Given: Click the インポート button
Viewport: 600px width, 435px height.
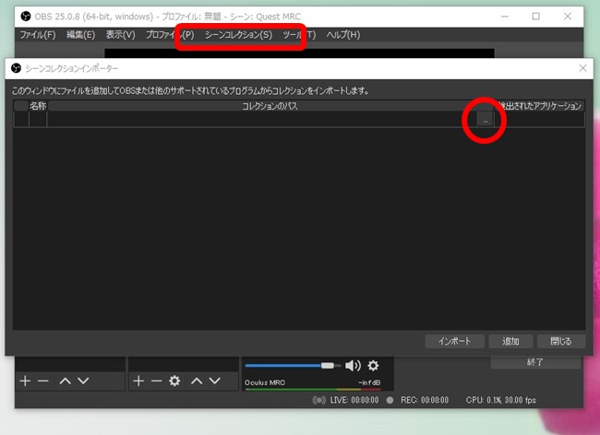Looking at the screenshot, I should pos(454,341).
